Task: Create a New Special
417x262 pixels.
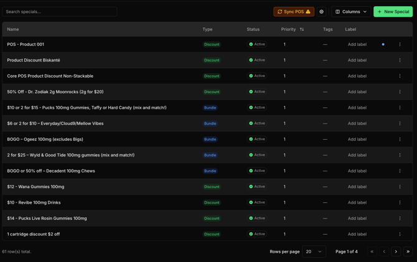Action: coord(393,12)
